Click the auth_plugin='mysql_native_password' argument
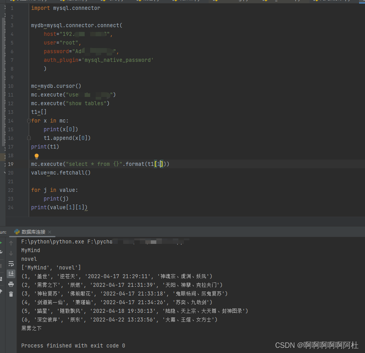Viewport: 365px width, 353px height. 99,60
